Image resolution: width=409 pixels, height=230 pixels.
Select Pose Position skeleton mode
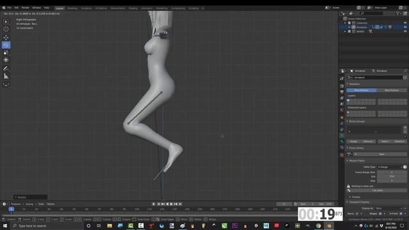[x=362, y=90]
